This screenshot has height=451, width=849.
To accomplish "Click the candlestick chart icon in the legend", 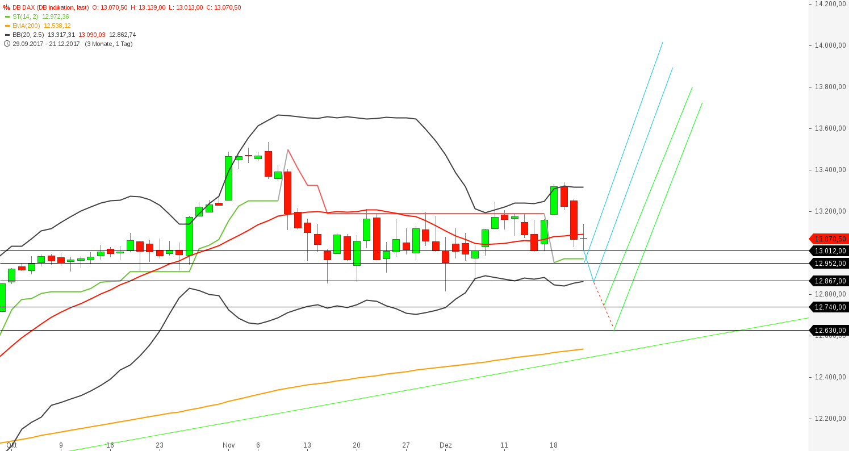I will pos(6,8).
